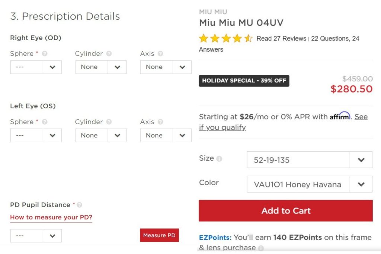
Task: Click help icon beside Right Eye Axis
Action: point(160,54)
